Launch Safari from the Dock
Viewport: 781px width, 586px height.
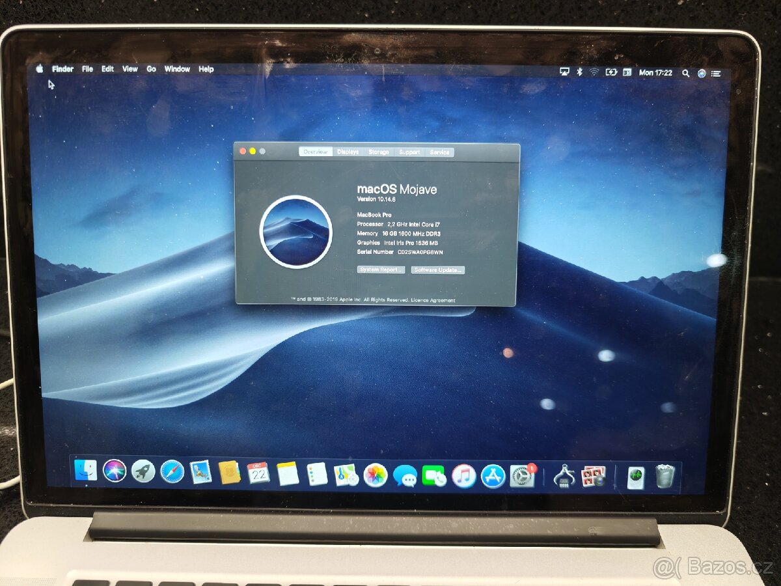[172, 471]
